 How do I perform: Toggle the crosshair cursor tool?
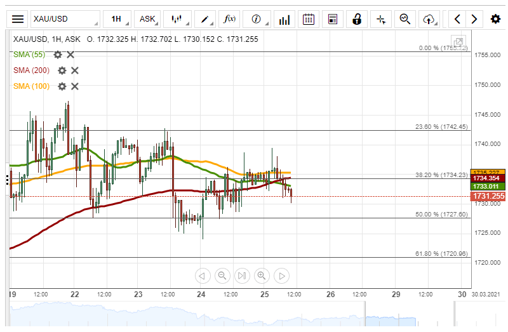(381, 19)
